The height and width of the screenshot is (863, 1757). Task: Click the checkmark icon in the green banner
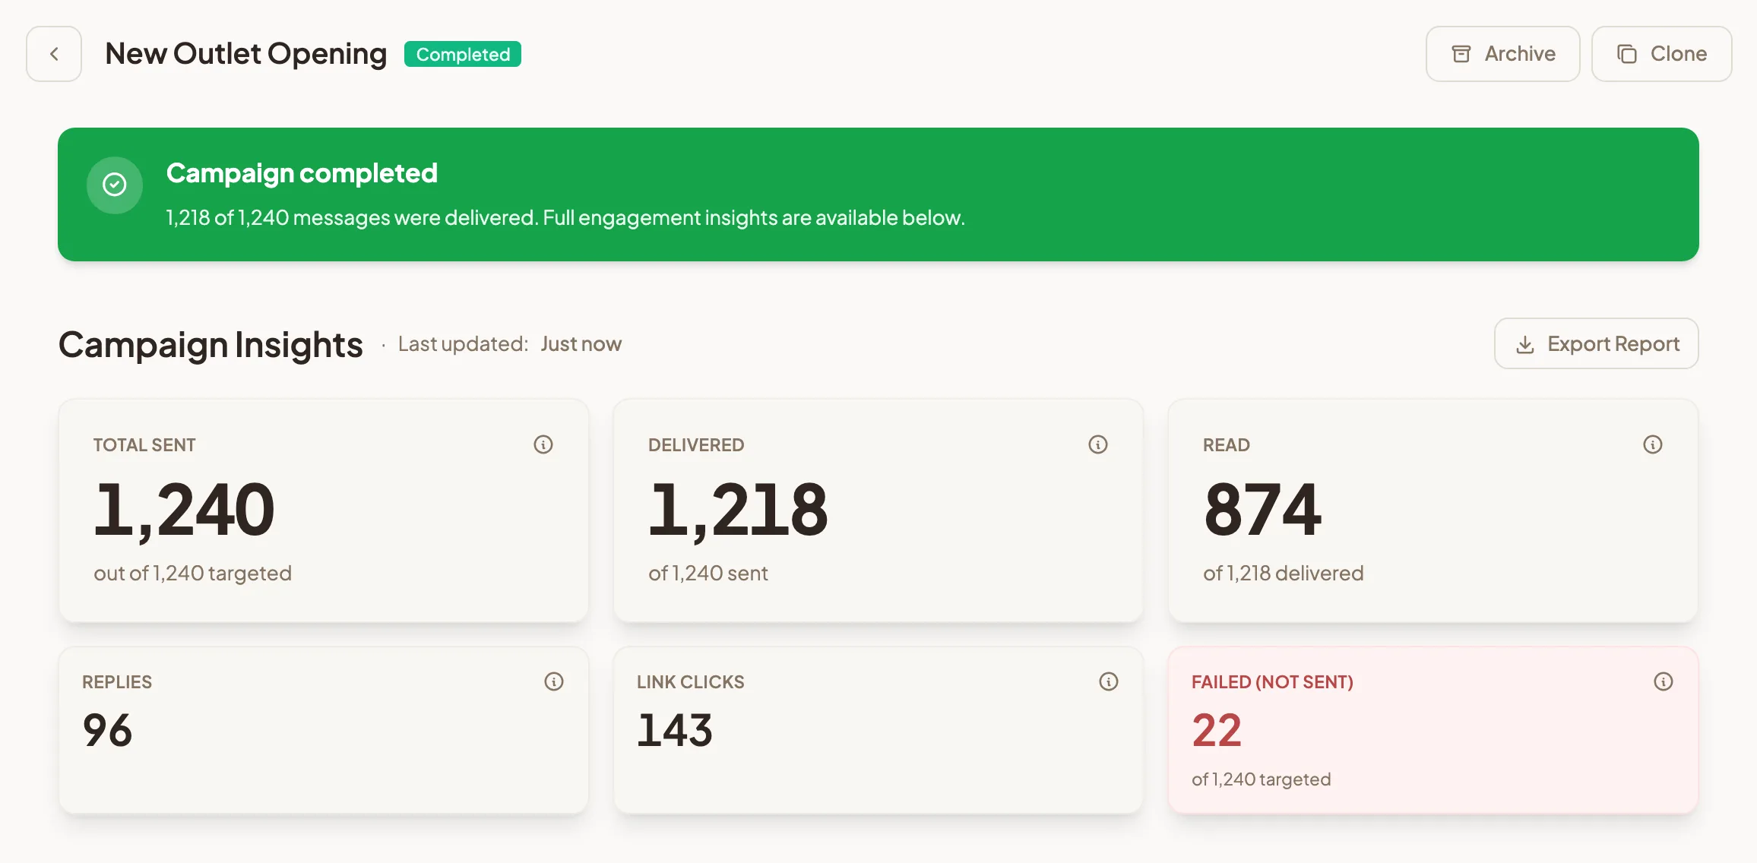(x=115, y=185)
